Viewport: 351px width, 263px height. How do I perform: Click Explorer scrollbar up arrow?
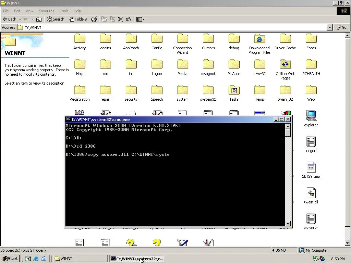[x=348, y=35]
